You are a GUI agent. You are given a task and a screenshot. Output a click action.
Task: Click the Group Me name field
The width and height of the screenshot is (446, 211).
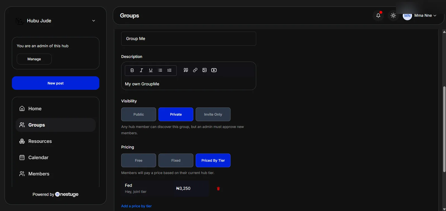[188, 39]
